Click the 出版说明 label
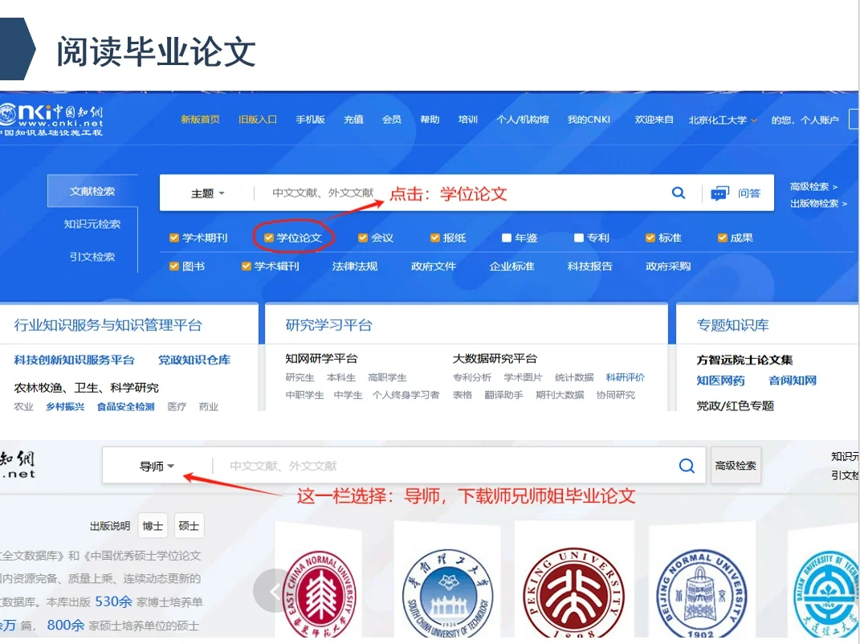Viewport: 860px width, 644px height. (x=110, y=526)
